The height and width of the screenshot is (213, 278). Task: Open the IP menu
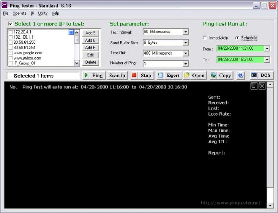32,13
